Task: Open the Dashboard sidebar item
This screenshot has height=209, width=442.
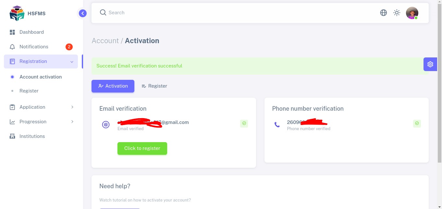Action: (x=31, y=32)
